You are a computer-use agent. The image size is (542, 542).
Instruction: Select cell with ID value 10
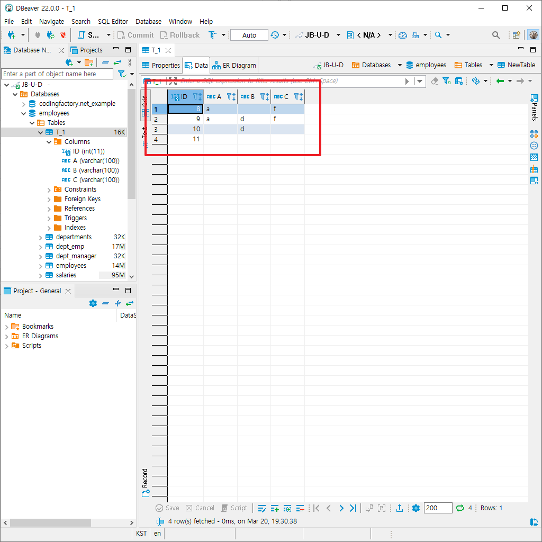pyautogui.click(x=186, y=129)
